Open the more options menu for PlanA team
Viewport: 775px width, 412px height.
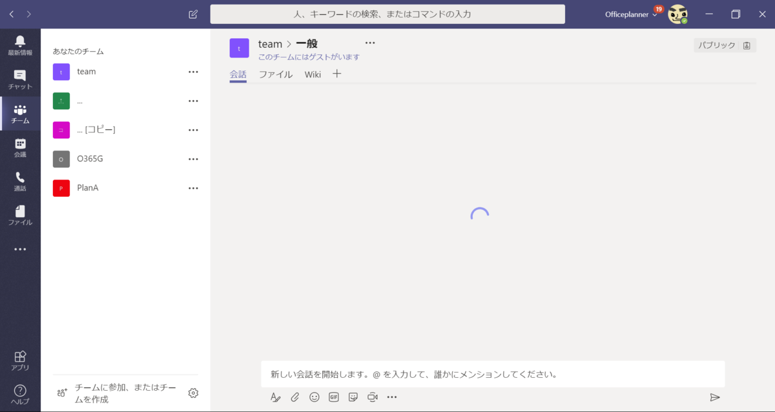(192, 188)
